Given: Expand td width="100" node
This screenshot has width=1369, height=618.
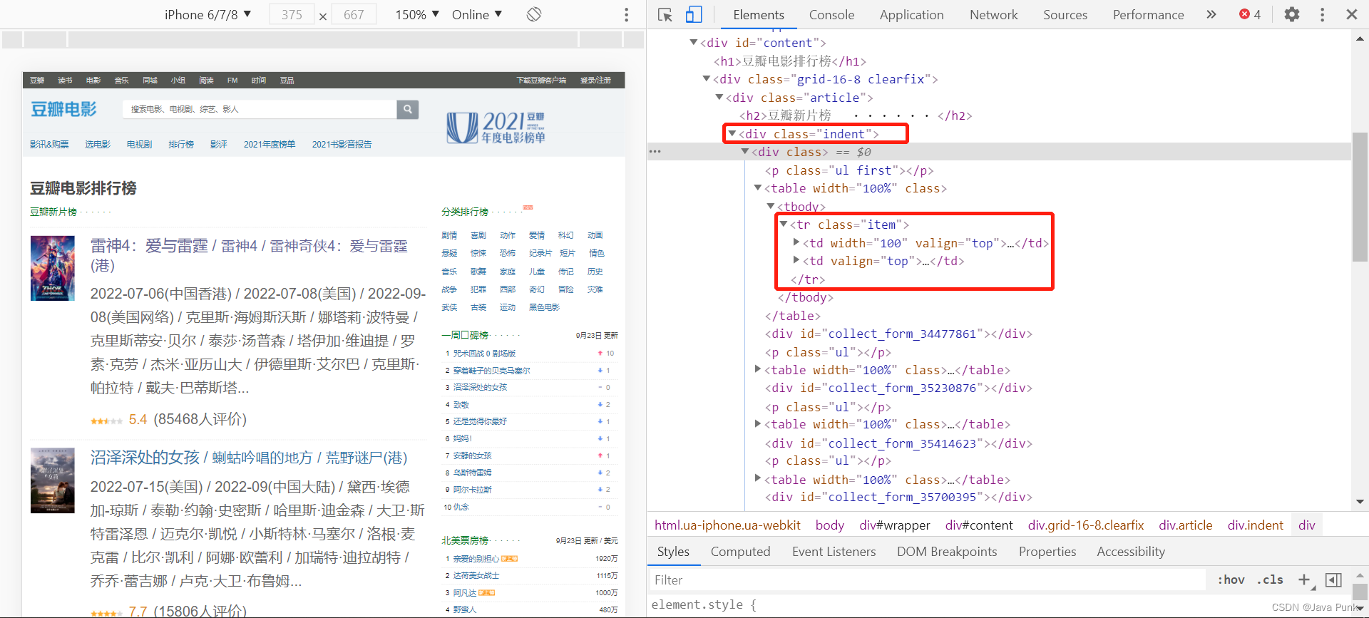Looking at the screenshot, I should tap(796, 242).
